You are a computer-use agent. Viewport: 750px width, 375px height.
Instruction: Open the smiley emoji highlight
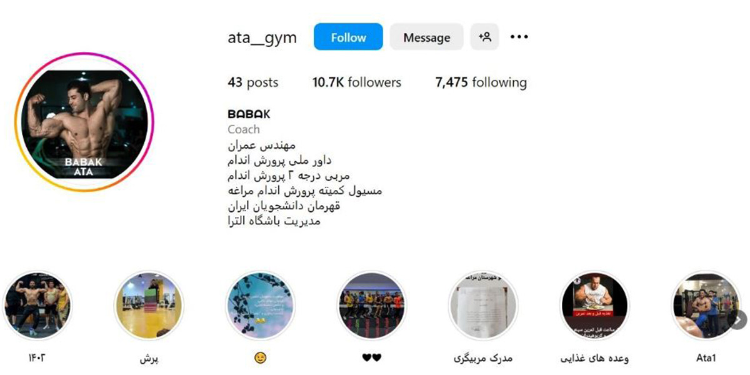(x=260, y=305)
